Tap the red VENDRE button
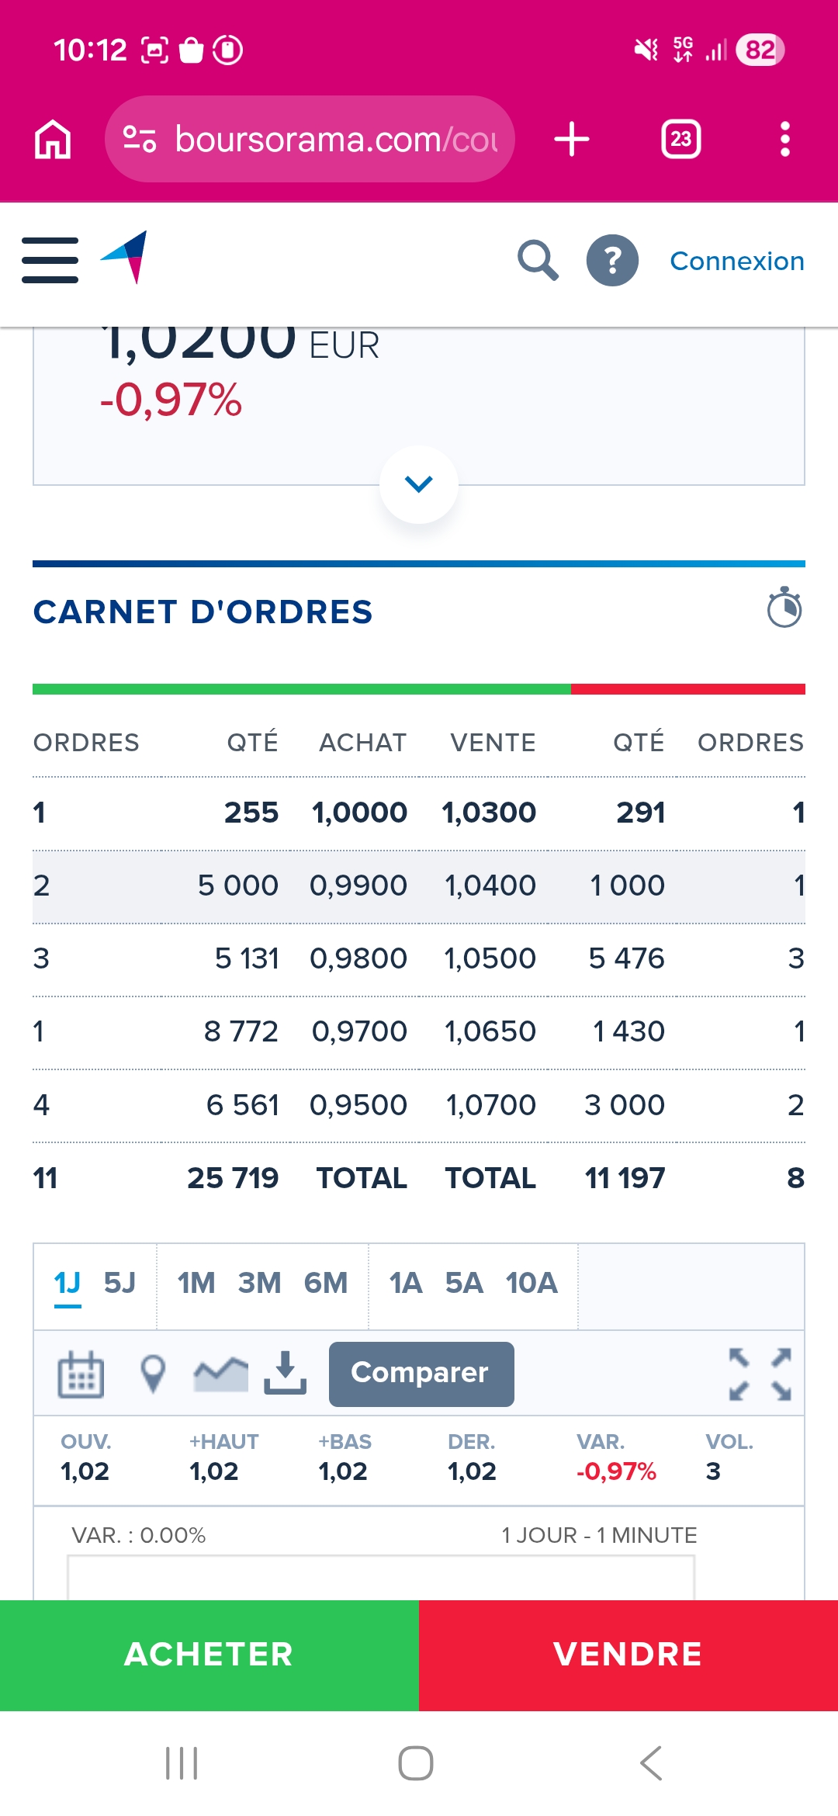Image resolution: width=838 pixels, height=1816 pixels. 628,1655
